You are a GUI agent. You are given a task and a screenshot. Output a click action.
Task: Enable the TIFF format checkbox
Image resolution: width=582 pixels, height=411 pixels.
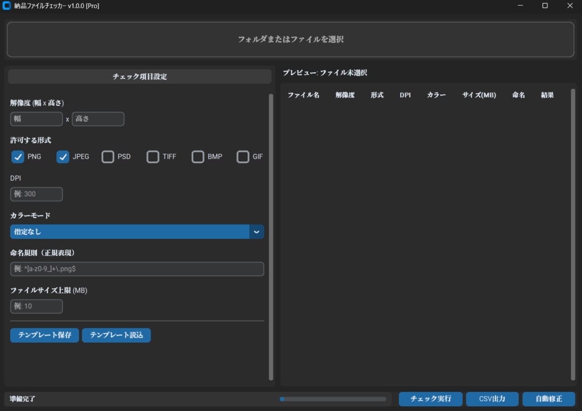152,157
